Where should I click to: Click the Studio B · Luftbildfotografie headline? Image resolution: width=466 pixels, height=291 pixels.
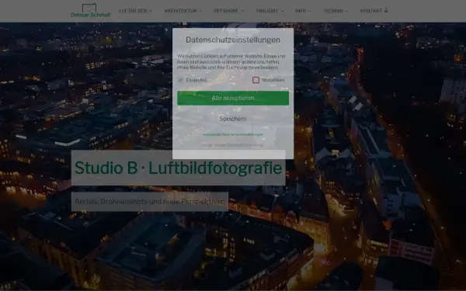(178, 168)
